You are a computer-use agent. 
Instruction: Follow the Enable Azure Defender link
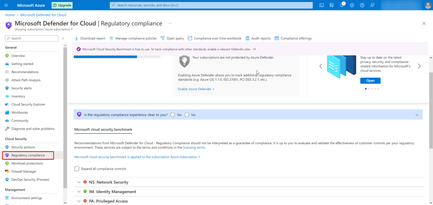point(196,89)
